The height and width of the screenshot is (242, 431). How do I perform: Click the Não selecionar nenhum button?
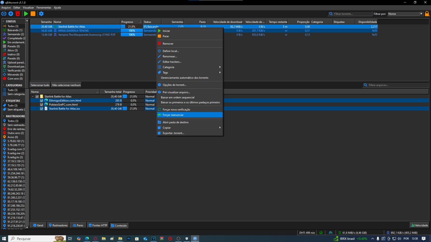pyautogui.click(x=66, y=85)
